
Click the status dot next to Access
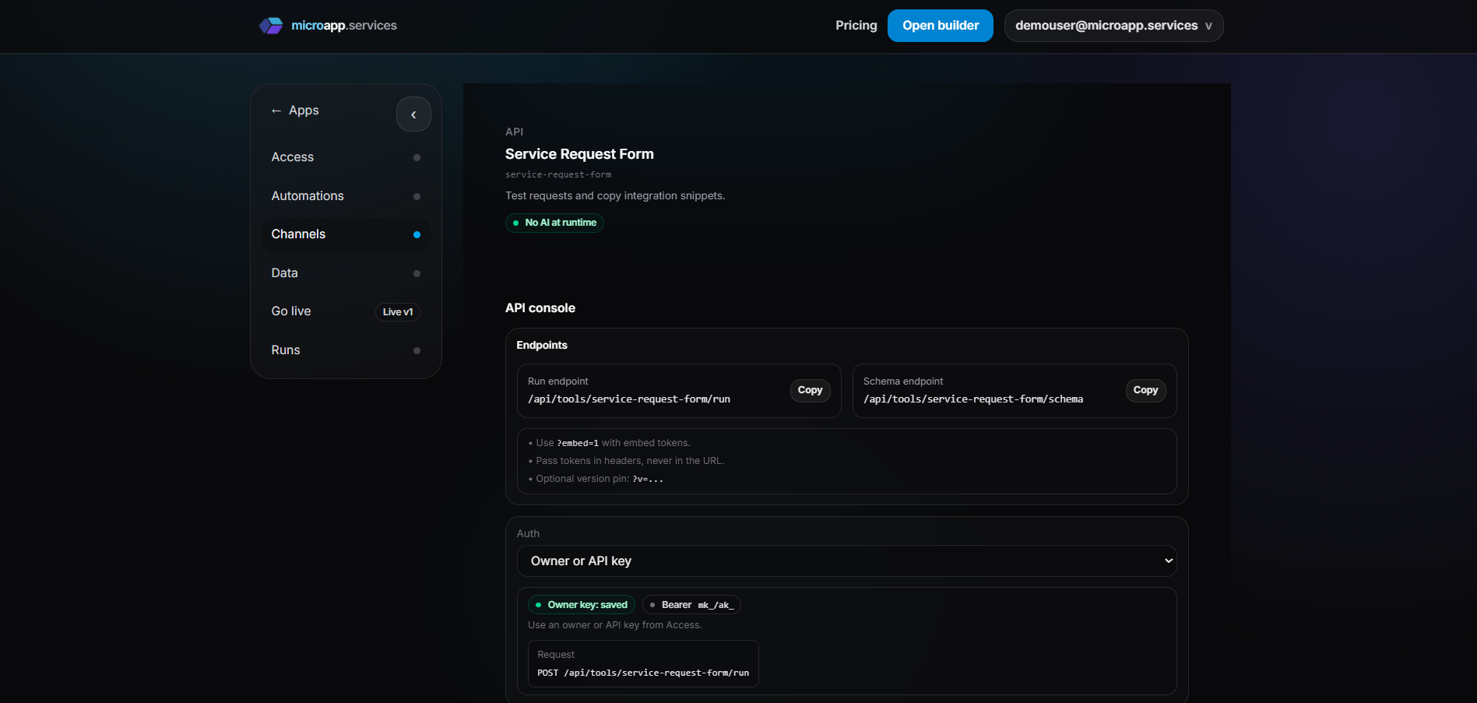click(417, 157)
